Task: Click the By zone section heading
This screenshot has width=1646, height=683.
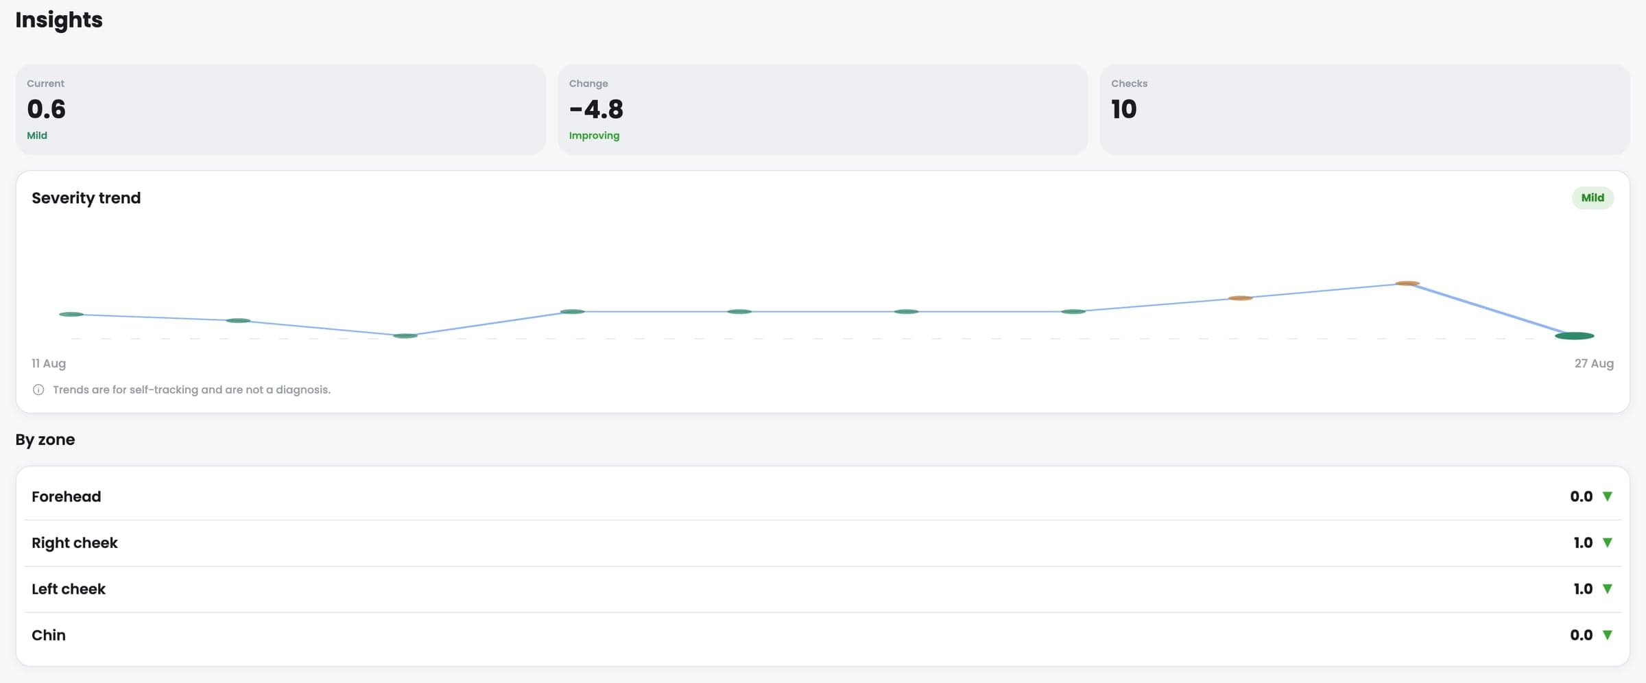Action: (45, 440)
